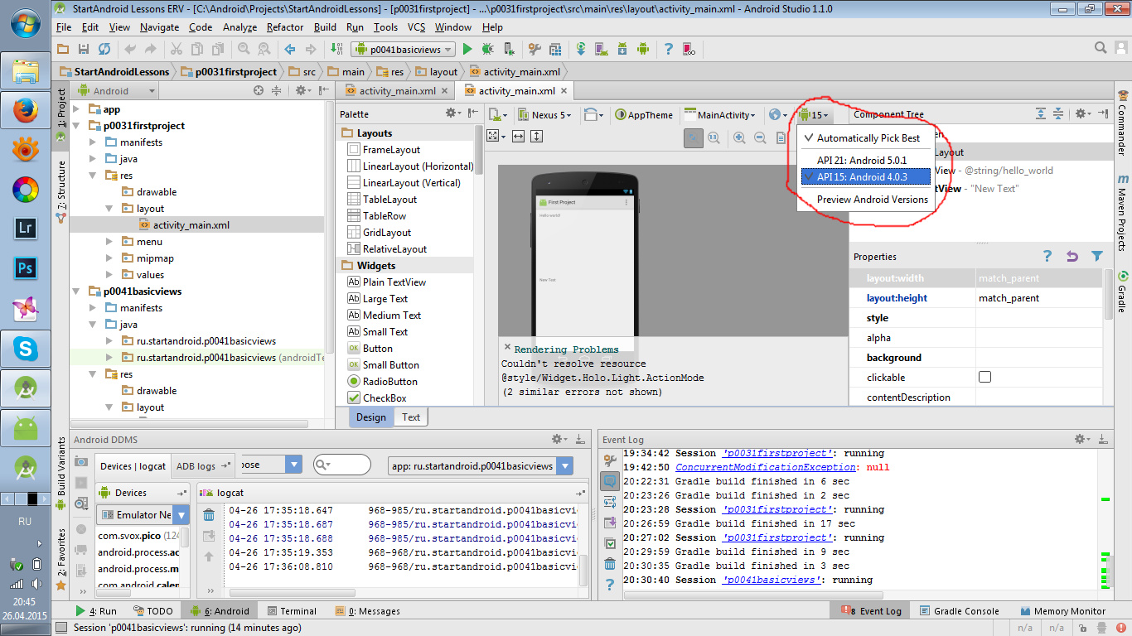Screen dimensions: 1132x636
Task: Click the Cut scissors icon
Action: point(177,49)
